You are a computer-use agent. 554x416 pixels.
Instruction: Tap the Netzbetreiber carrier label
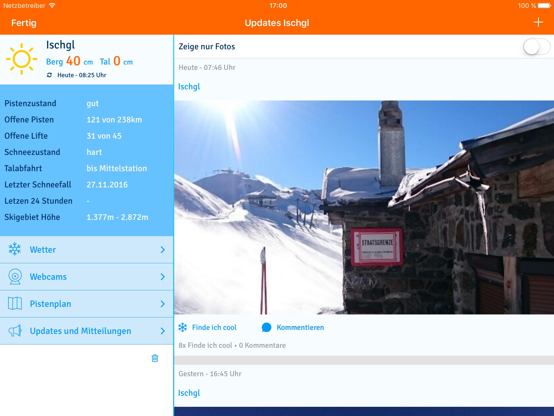[x=24, y=6]
